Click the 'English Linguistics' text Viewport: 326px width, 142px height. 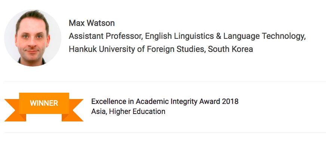[x=179, y=36]
